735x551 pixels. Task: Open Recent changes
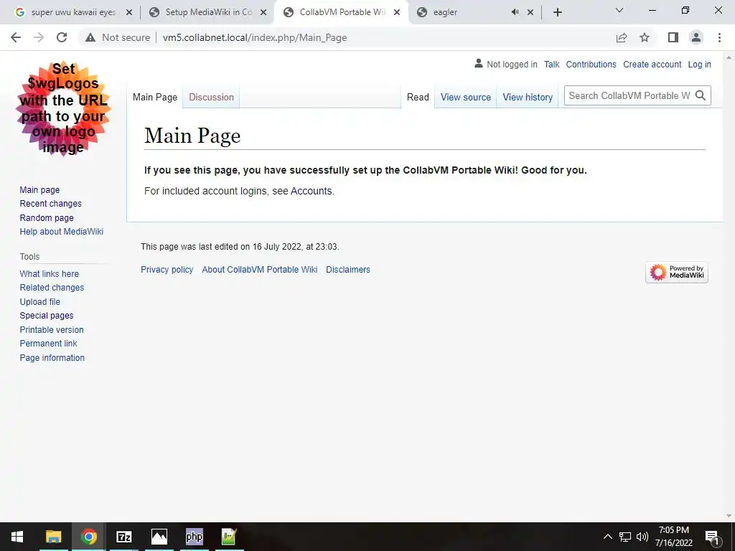pyautogui.click(x=51, y=203)
